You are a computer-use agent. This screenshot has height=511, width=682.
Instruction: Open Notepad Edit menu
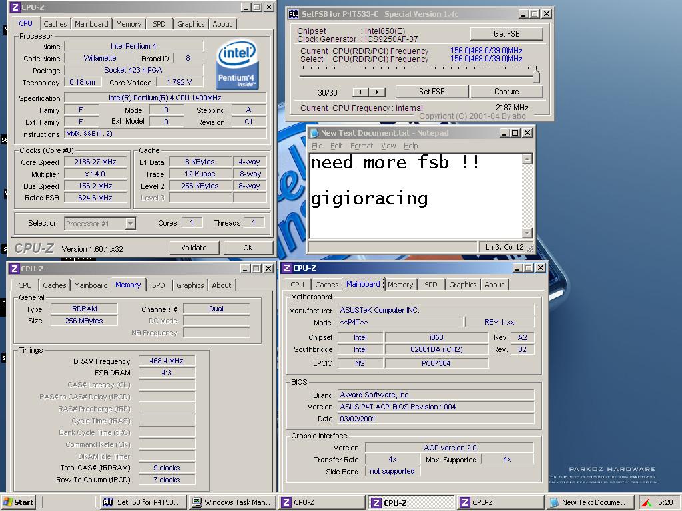coord(336,146)
